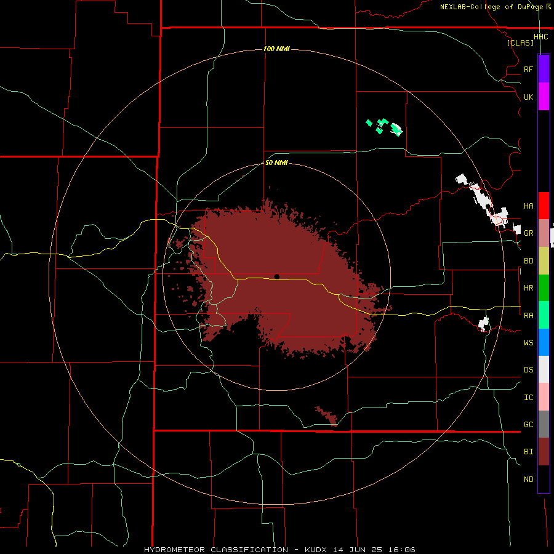The width and height of the screenshot is (554, 554).
Task: Click the GR pink-brown legend swatch
Action: pos(544,233)
